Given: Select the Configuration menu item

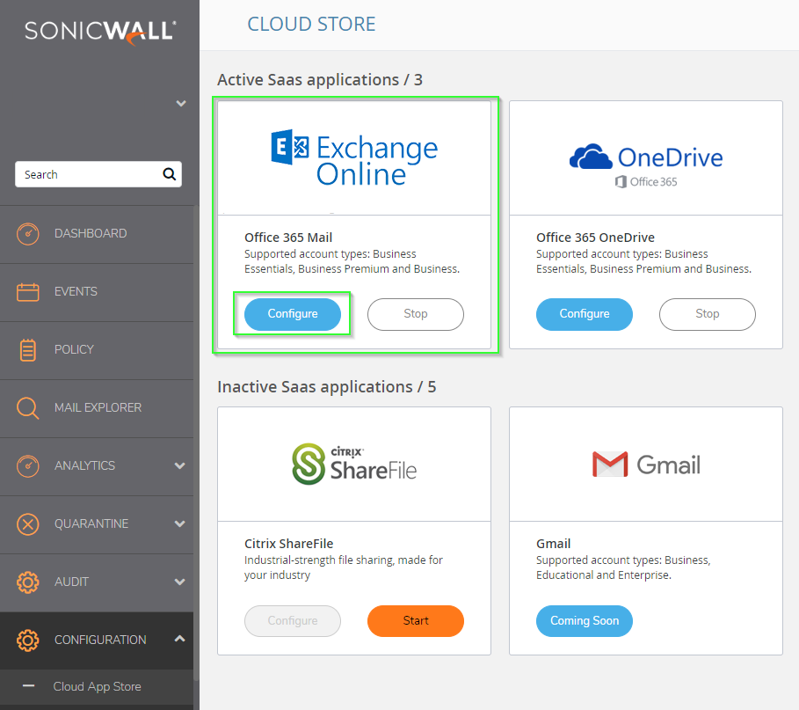Looking at the screenshot, I should (97, 640).
